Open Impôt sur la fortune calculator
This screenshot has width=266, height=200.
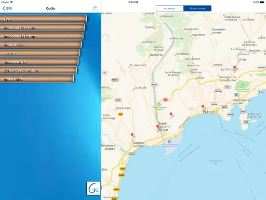(x=41, y=36)
